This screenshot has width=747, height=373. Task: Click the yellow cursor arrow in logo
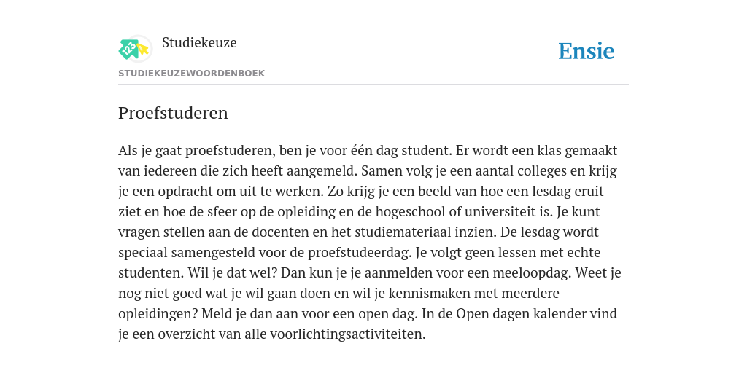click(x=142, y=49)
